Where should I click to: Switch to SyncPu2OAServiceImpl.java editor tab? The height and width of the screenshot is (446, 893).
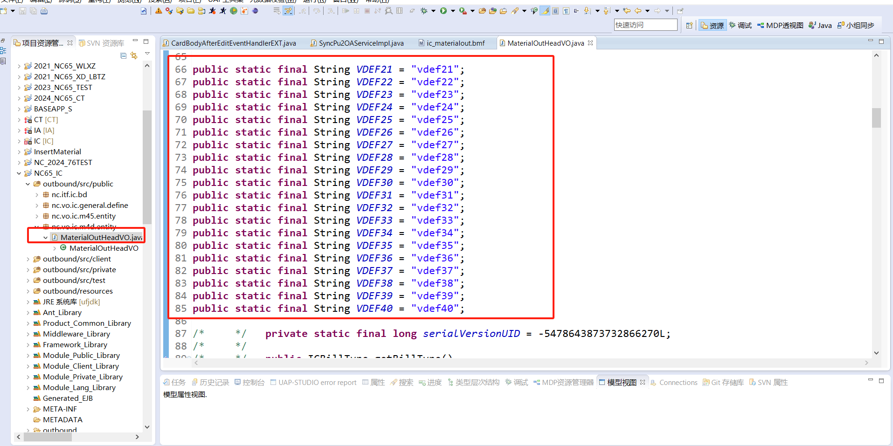coord(357,43)
